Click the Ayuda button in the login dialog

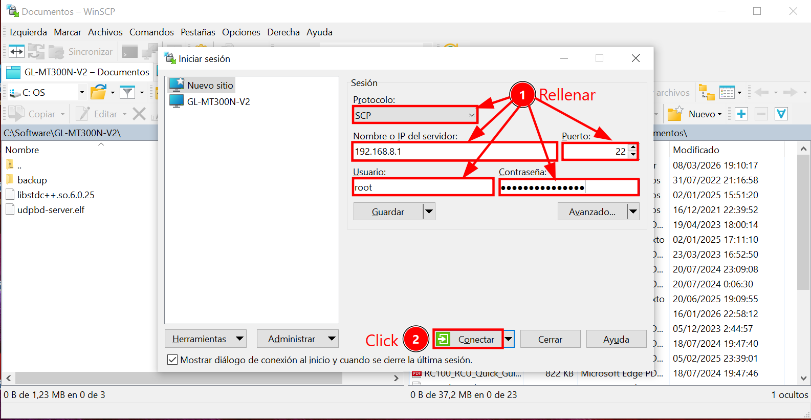pos(616,339)
